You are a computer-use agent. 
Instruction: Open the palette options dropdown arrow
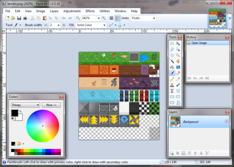[23, 144]
